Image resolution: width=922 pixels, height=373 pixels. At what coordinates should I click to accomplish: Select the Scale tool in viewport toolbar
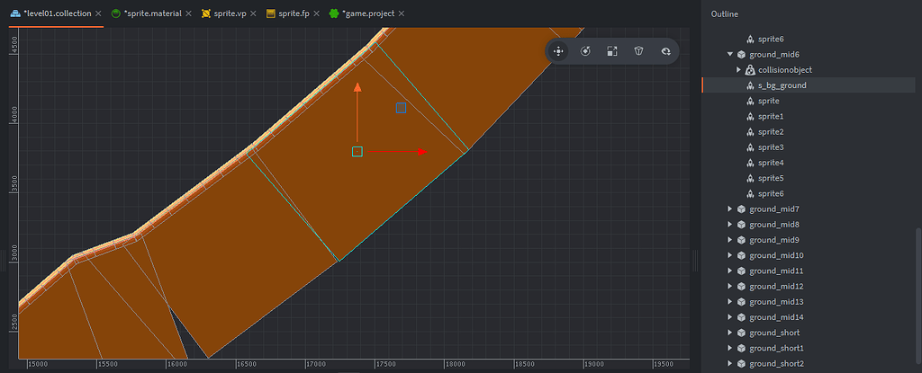611,51
